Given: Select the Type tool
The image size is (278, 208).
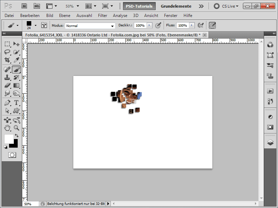Looking at the screenshot, I should point(16,103).
